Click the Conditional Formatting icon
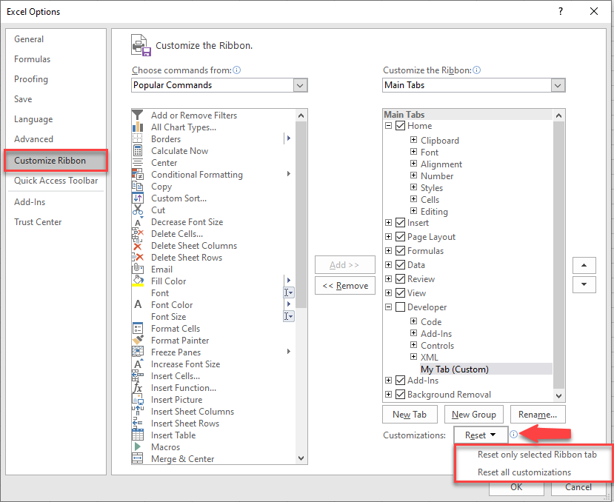Screen dimensions: 614x502 138,174
